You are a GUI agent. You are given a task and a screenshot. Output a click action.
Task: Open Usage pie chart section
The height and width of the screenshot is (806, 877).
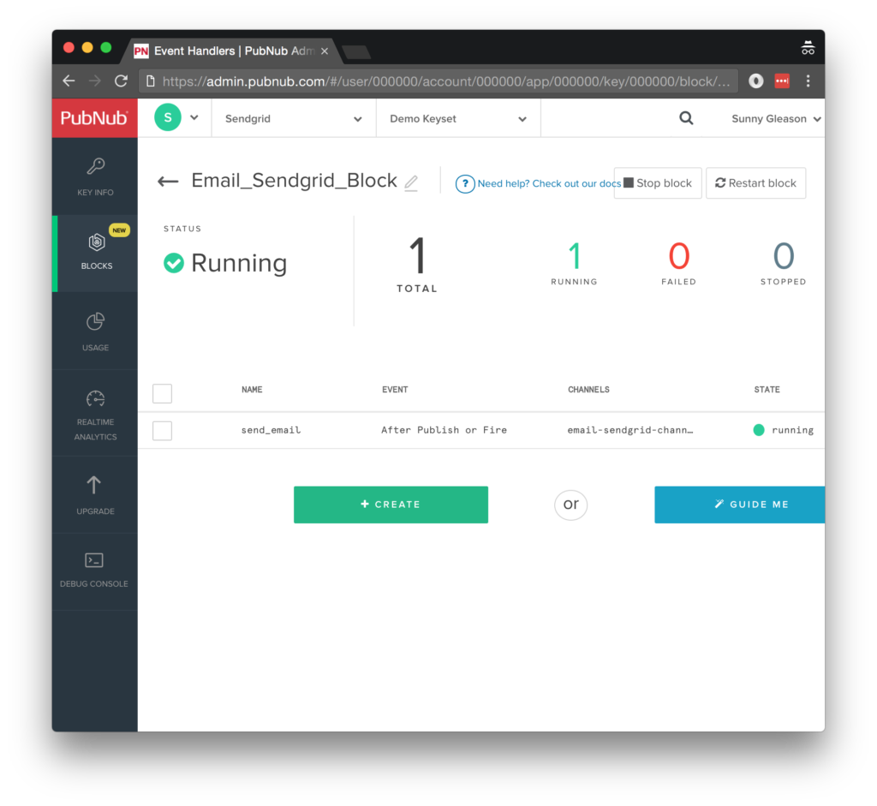pyautogui.click(x=95, y=331)
